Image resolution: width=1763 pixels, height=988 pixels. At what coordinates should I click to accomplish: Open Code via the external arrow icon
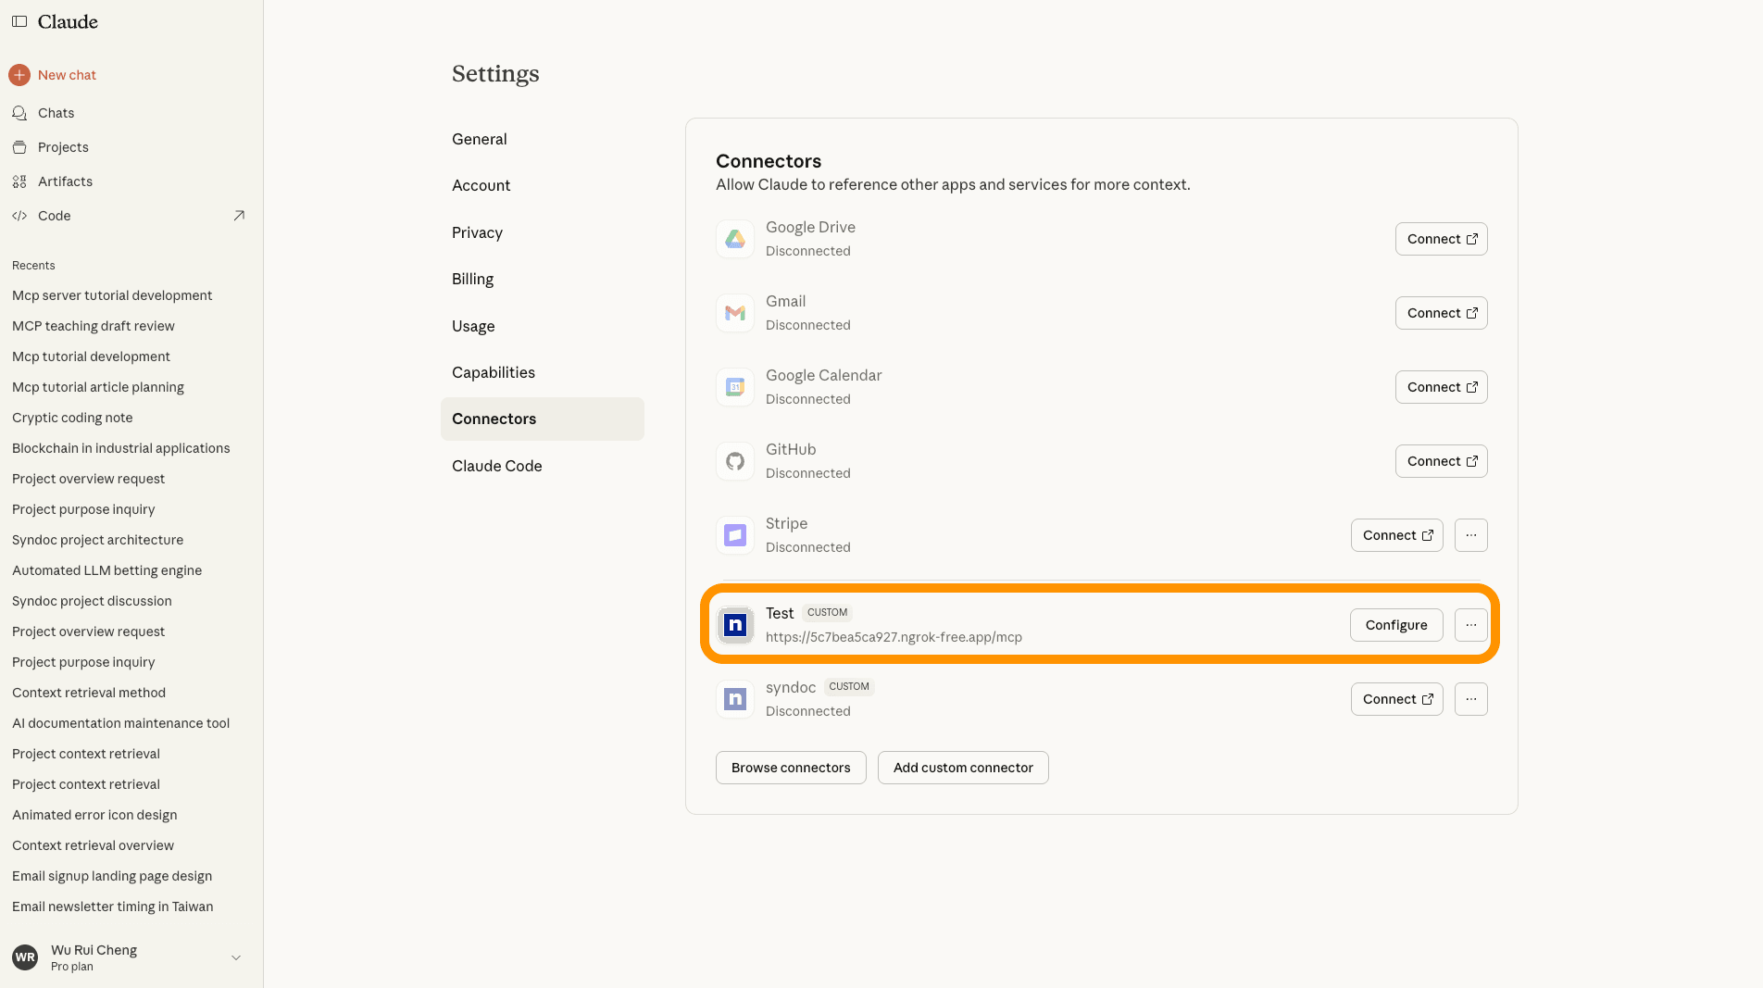pyautogui.click(x=239, y=216)
